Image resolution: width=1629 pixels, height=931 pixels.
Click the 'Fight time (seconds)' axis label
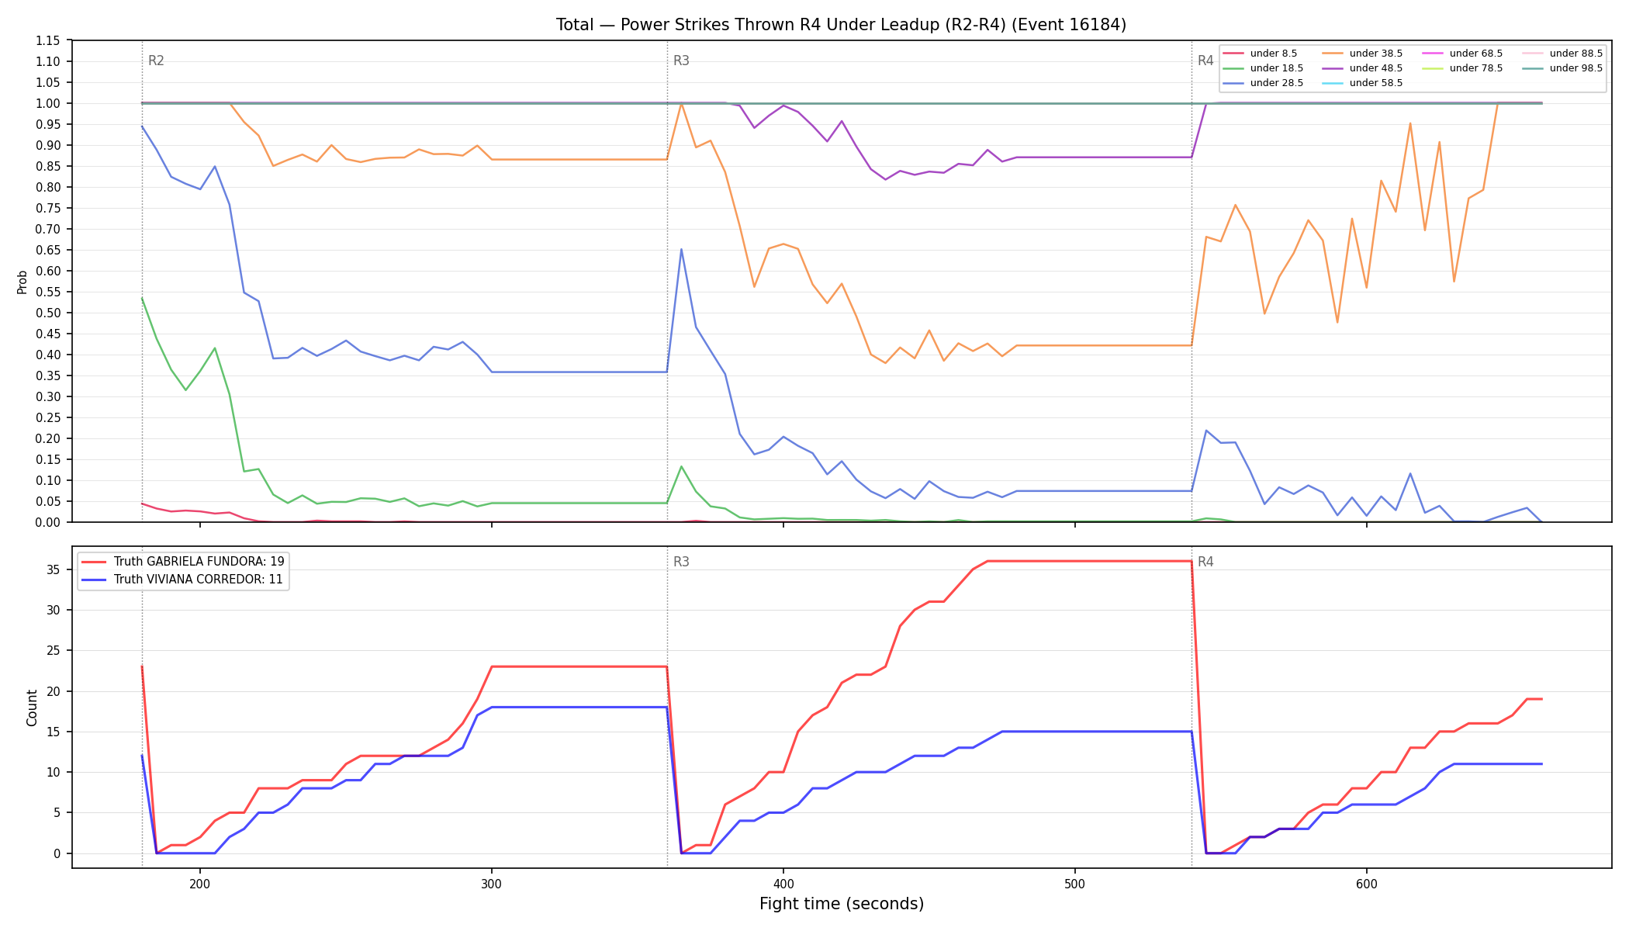(x=842, y=904)
